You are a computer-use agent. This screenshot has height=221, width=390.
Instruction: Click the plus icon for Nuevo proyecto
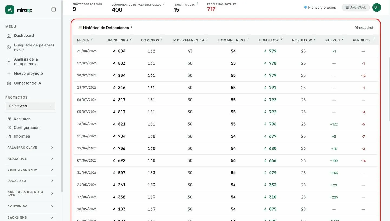(x=9, y=73)
